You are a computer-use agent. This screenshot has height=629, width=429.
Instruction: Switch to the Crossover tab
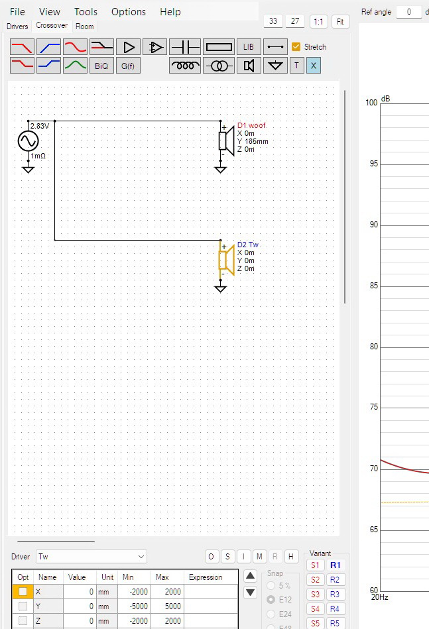(x=52, y=25)
